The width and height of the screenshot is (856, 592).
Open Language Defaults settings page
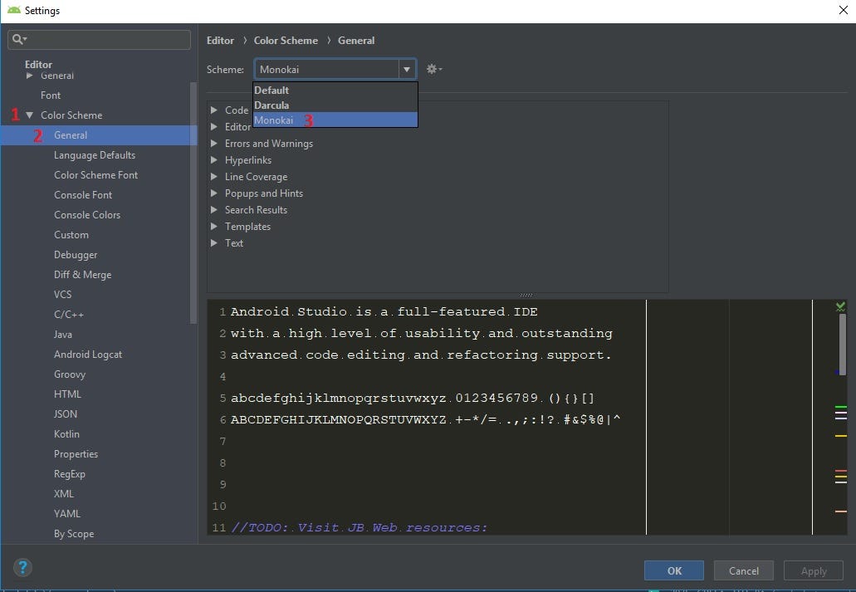[x=95, y=155]
